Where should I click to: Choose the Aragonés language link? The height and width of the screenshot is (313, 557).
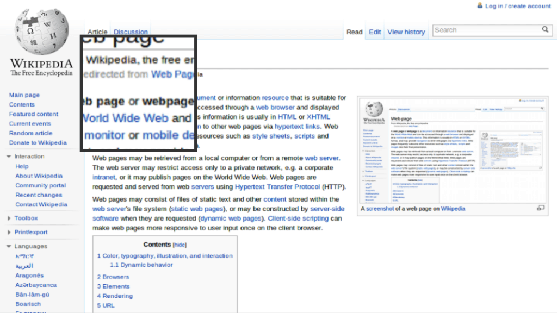coord(29,276)
